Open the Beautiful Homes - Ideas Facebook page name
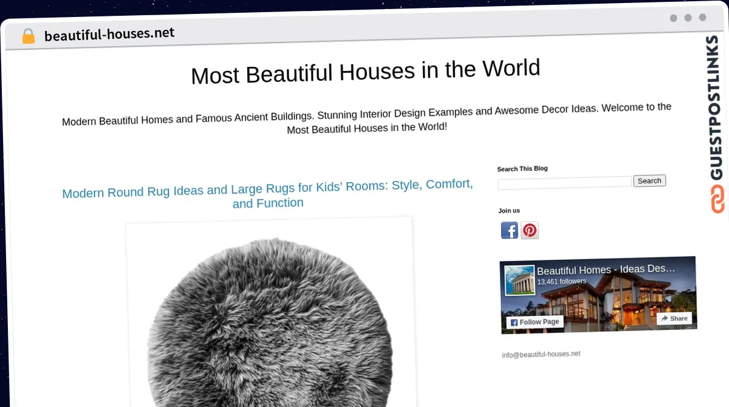The image size is (729, 407). [x=605, y=269]
